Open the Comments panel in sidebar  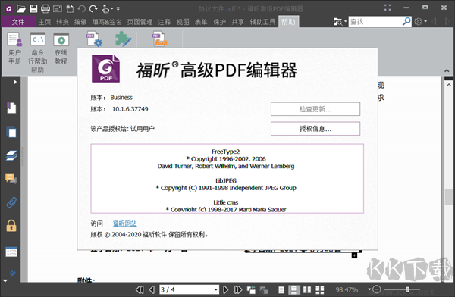[x=11, y=179]
